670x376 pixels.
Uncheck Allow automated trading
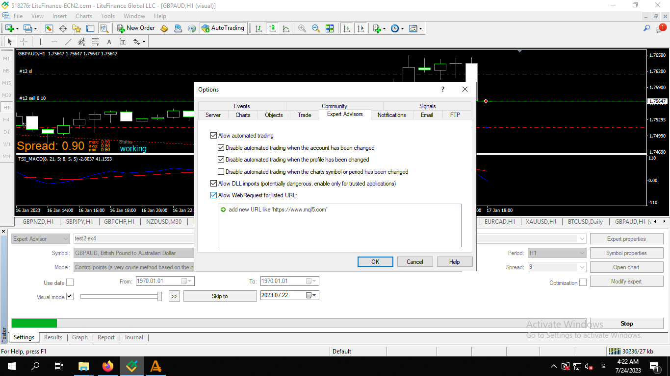213,136
